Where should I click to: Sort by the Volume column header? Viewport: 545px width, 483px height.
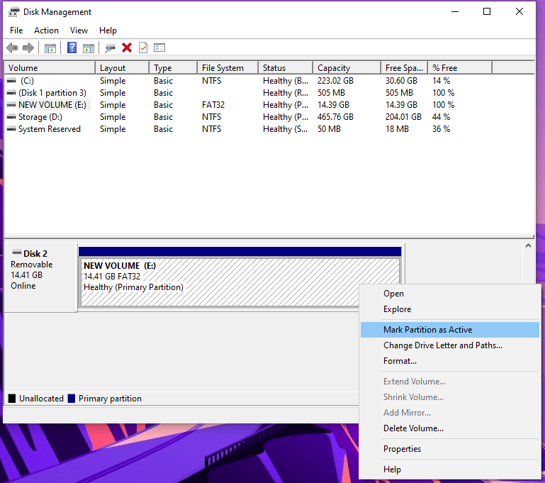pyautogui.click(x=50, y=68)
